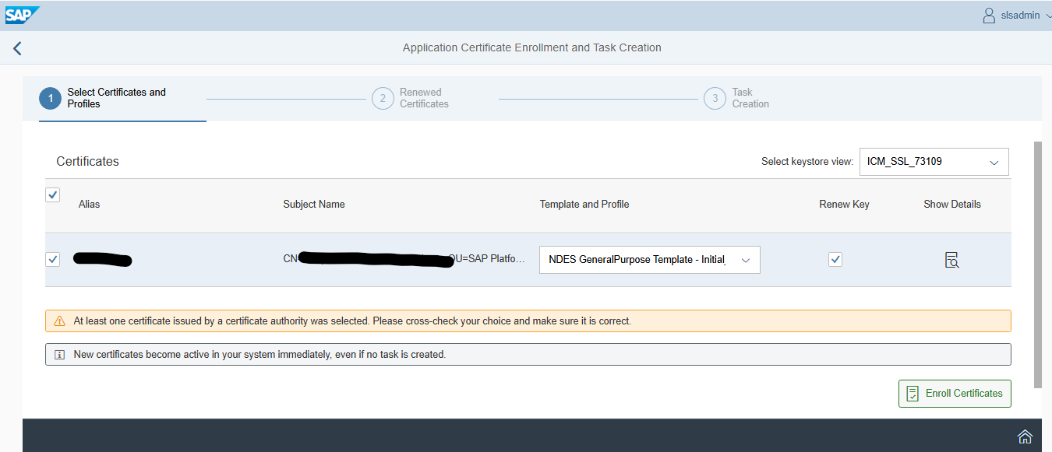This screenshot has width=1052, height=452.
Task: Click the Template and Profile column header
Action: coord(584,204)
